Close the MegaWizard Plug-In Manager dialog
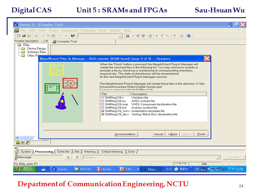The width and height of the screenshot is (259, 194). pos(207,58)
